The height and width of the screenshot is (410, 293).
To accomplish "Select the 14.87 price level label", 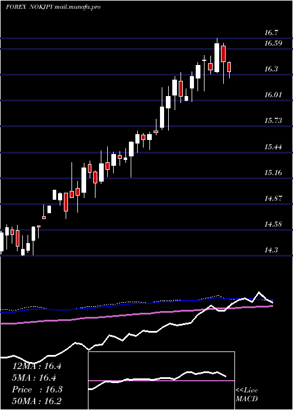I will (x=273, y=198).
